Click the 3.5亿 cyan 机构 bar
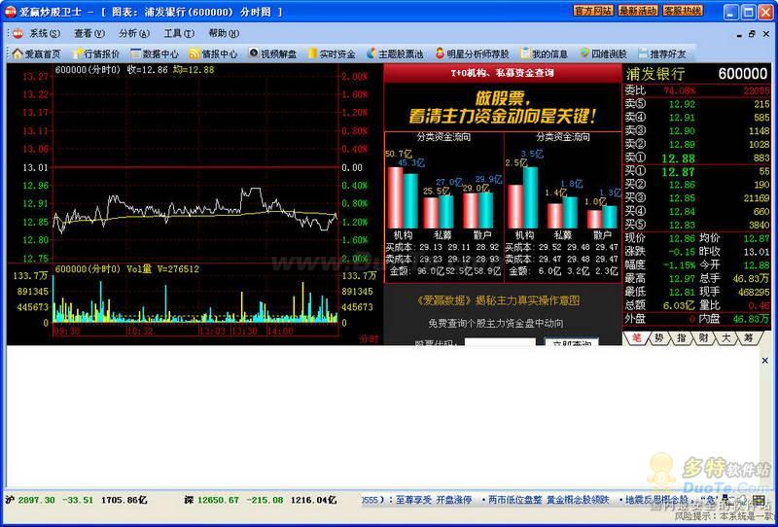Viewport: 778px width, 527px height. [x=530, y=197]
